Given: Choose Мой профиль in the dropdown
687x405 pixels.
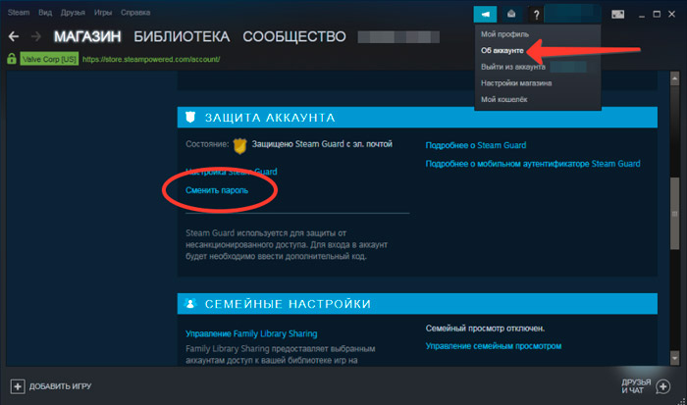Looking at the screenshot, I should pos(504,34).
